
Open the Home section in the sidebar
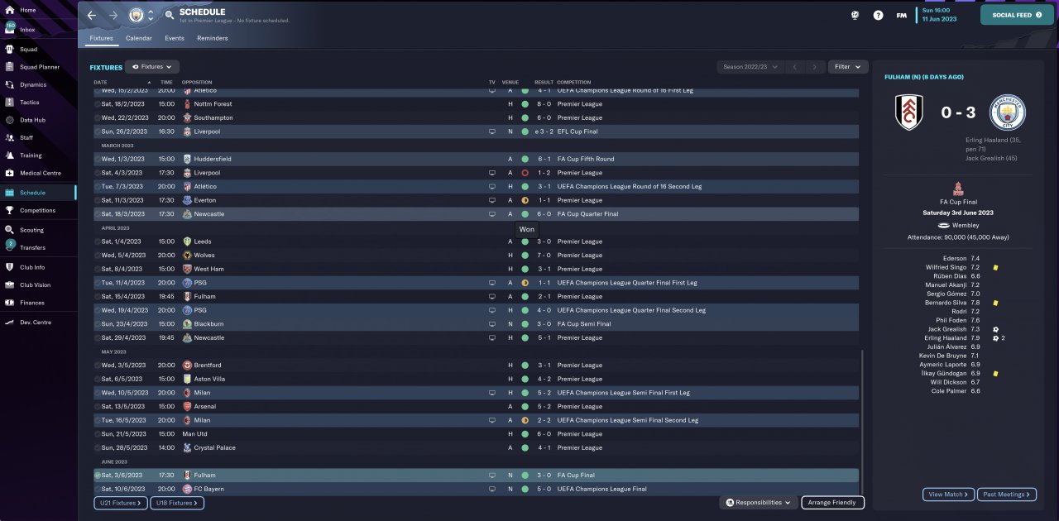pos(37,10)
